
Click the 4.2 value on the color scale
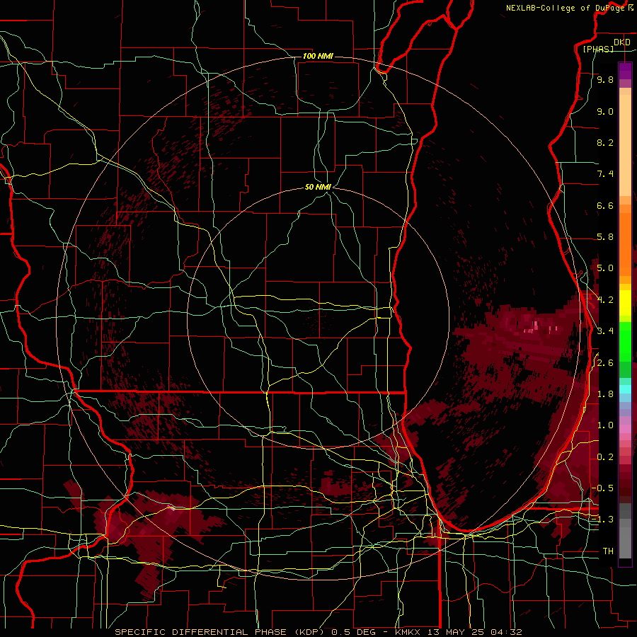[x=605, y=300]
